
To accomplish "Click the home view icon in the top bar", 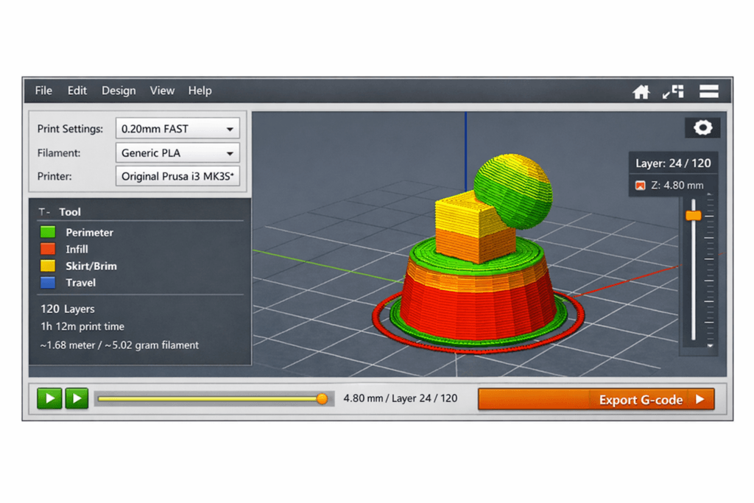I will point(641,91).
